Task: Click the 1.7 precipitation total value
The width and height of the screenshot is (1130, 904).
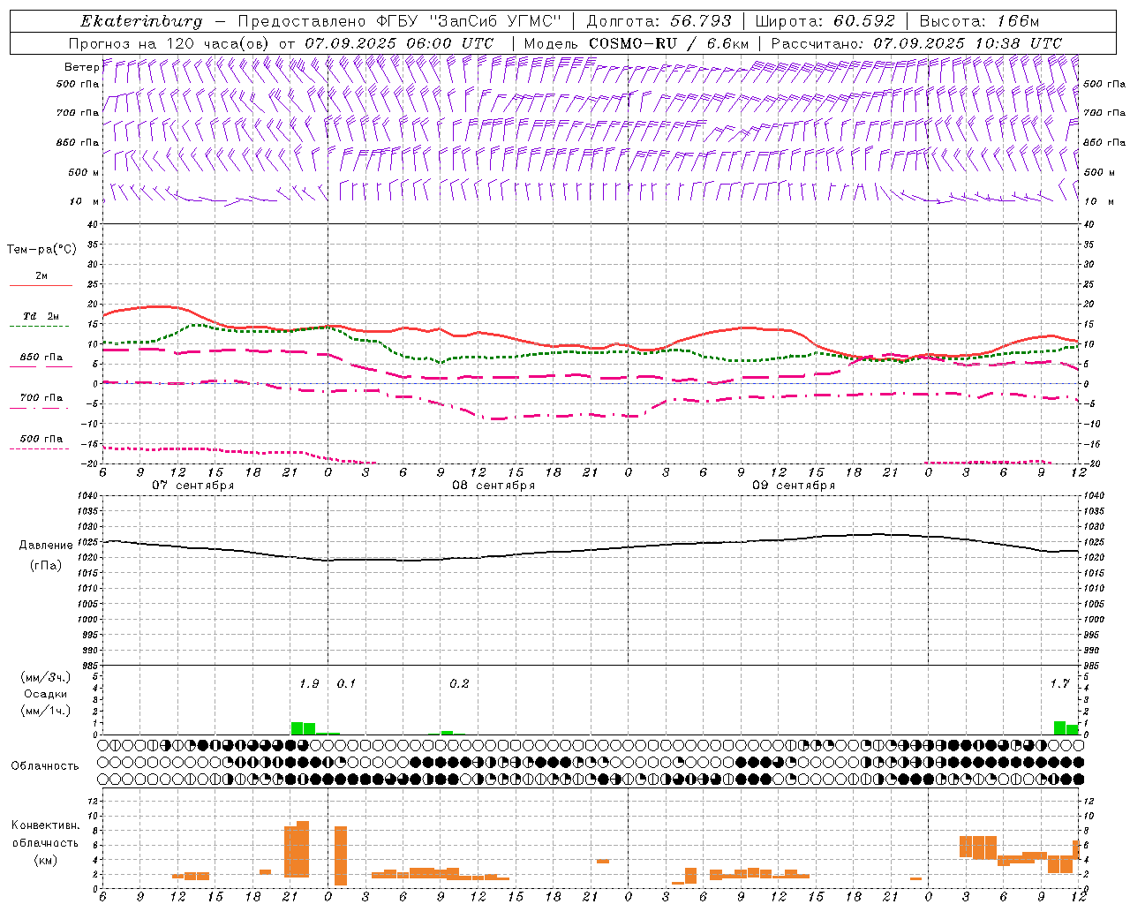Action: tap(1059, 684)
